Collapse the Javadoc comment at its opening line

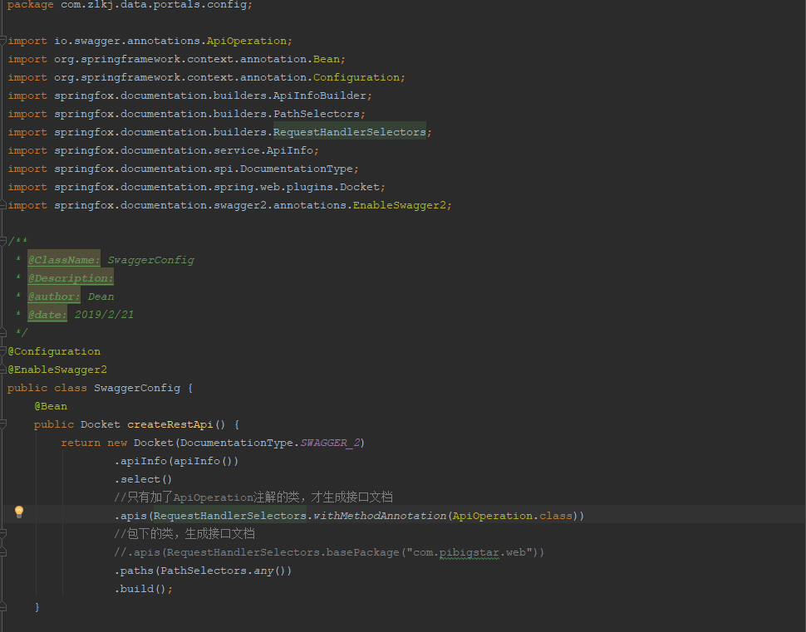click(2, 242)
